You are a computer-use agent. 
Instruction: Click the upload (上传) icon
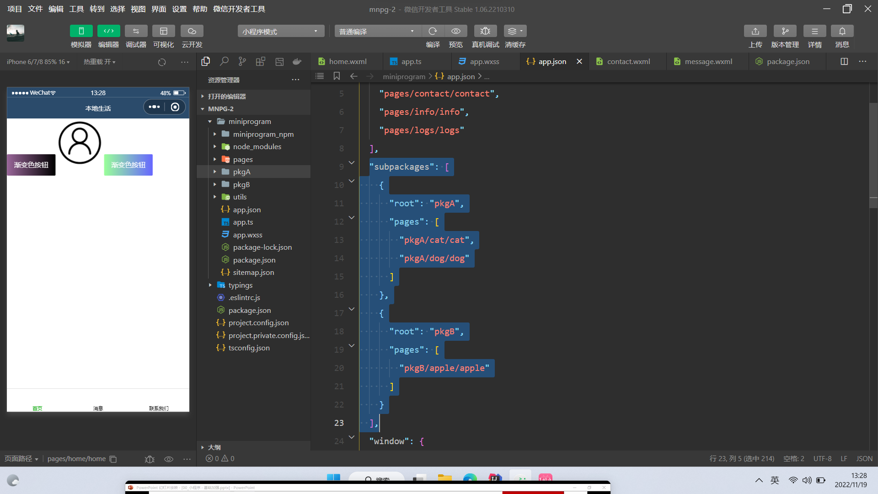755,31
